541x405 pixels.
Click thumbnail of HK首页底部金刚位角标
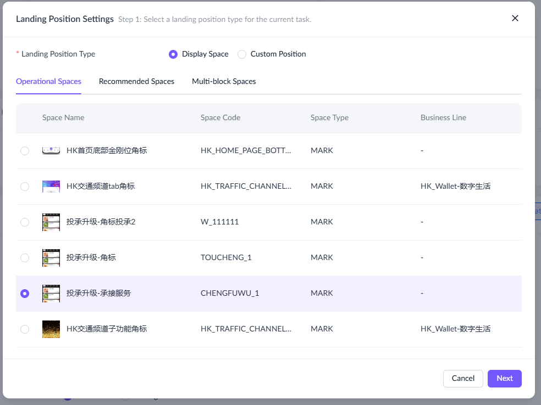click(51, 150)
